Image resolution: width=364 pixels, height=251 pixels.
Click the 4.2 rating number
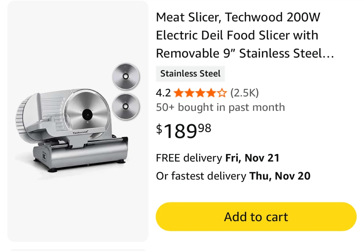pyautogui.click(x=163, y=93)
